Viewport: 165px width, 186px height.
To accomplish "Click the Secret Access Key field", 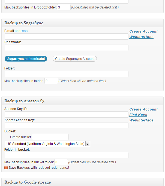I will (66, 126).
